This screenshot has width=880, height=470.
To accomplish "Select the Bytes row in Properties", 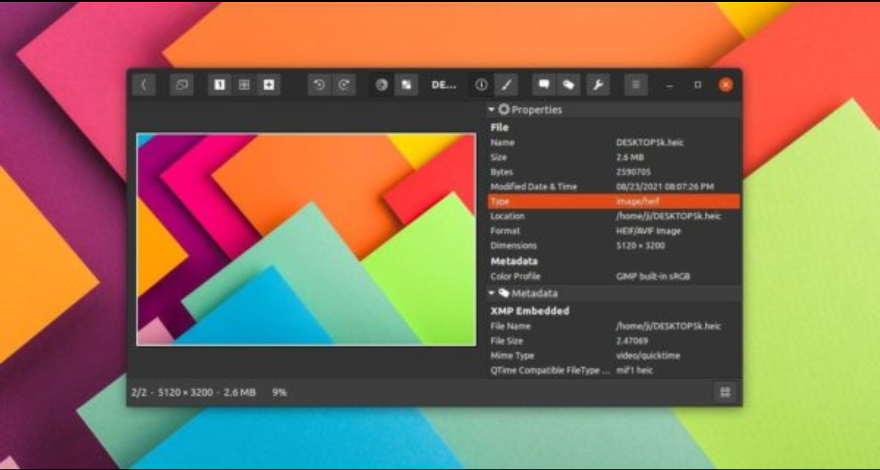I will pyautogui.click(x=614, y=172).
